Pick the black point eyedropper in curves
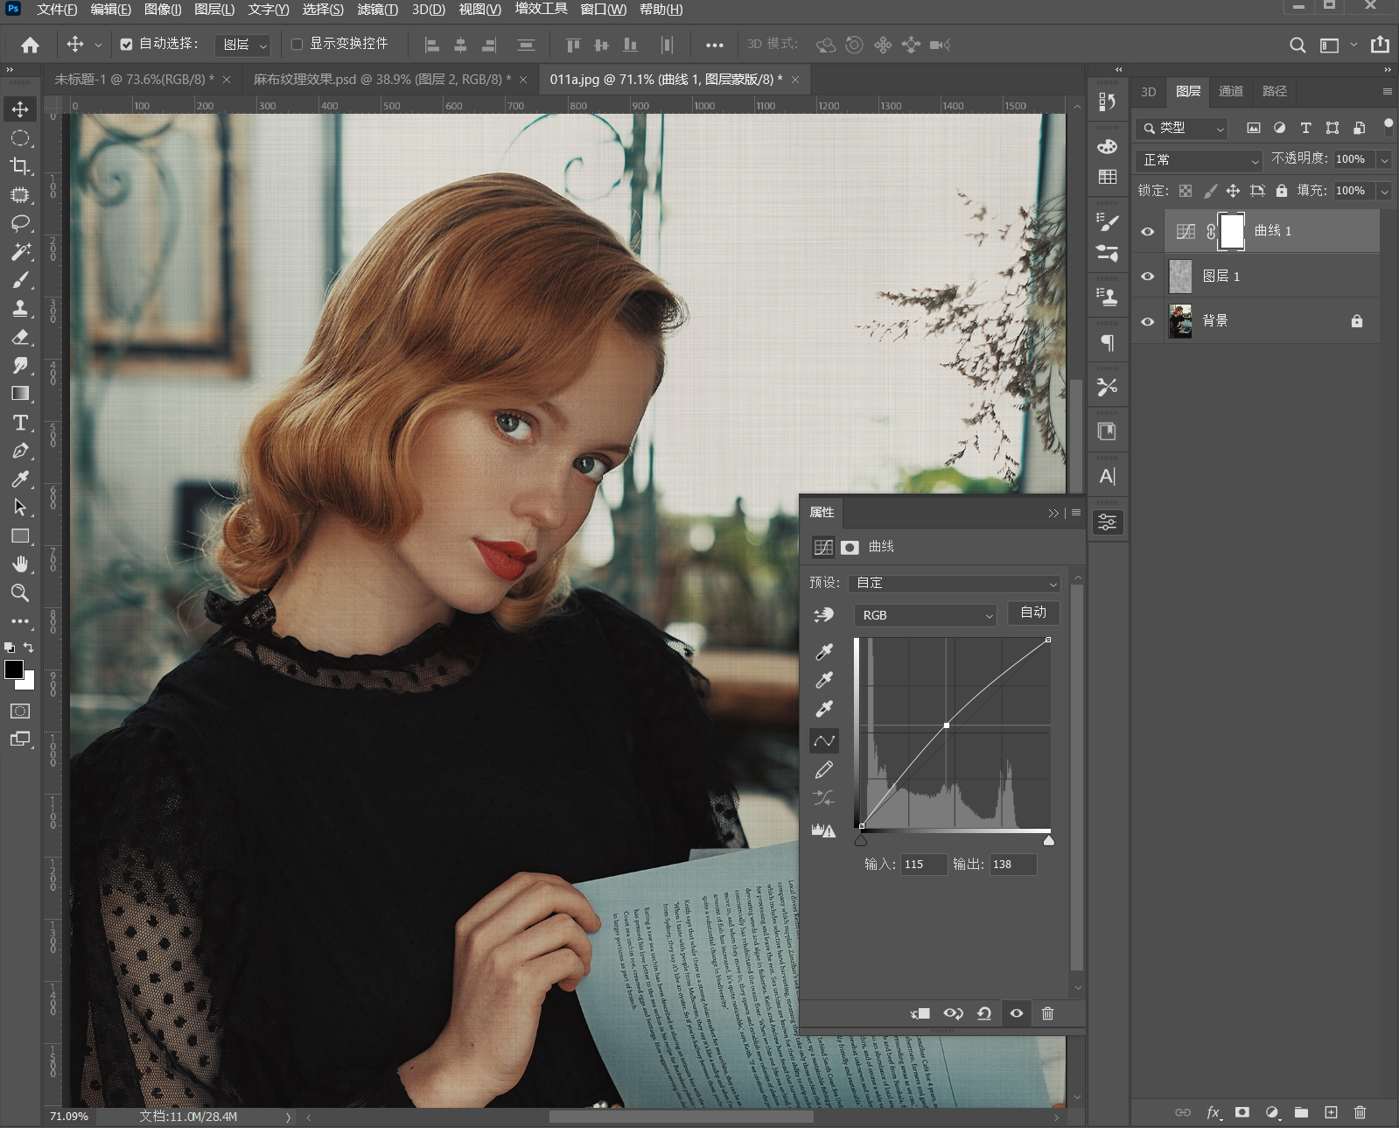Image resolution: width=1399 pixels, height=1128 pixels. point(824,651)
